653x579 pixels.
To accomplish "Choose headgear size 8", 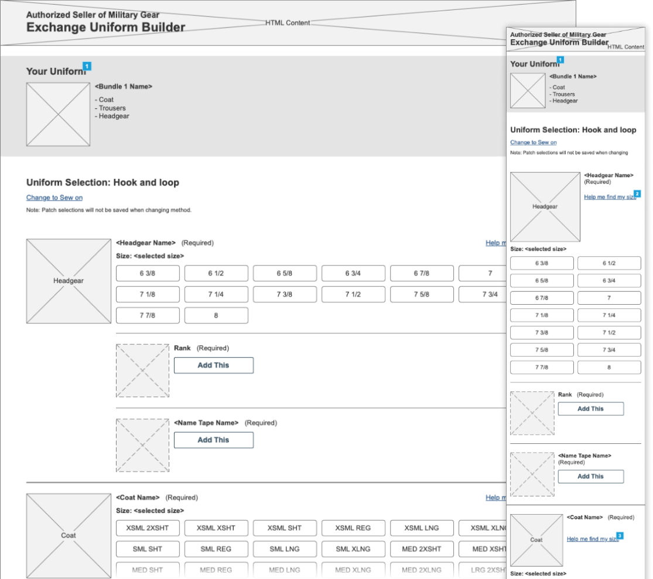I will click(x=216, y=315).
